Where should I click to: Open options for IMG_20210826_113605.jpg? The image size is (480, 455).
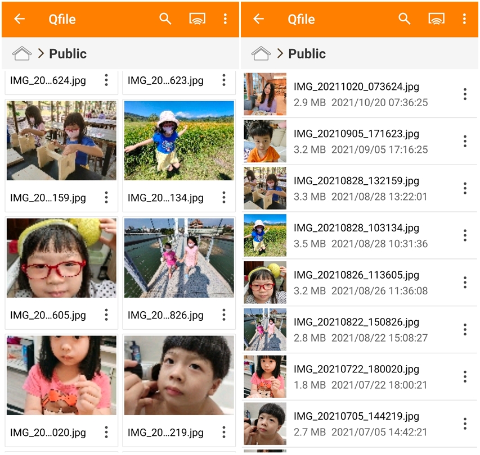click(465, 283)
